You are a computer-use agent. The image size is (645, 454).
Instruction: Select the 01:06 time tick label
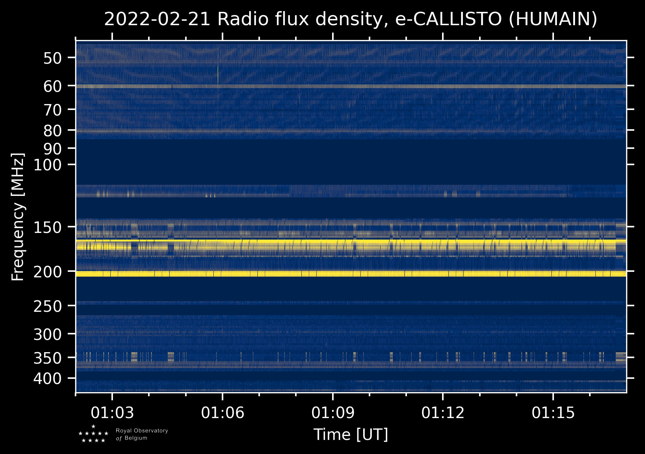[x=223, y=413]
